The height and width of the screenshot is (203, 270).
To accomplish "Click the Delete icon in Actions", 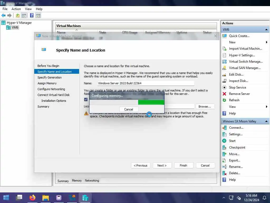I will point(224,173).
